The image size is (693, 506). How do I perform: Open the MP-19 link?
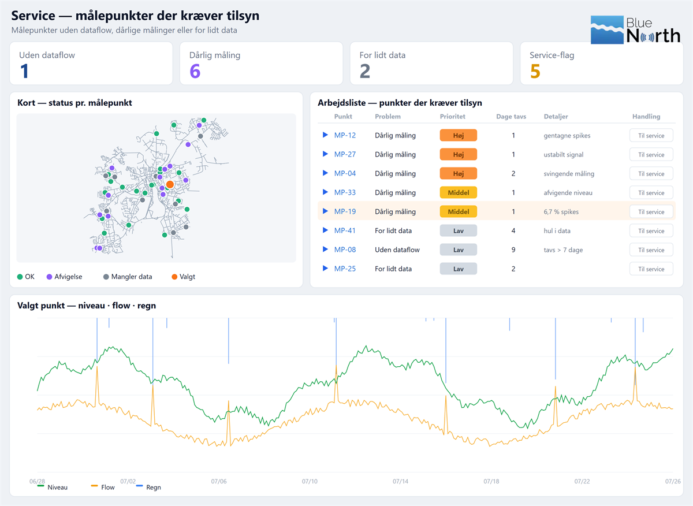[x=345, y=212]
